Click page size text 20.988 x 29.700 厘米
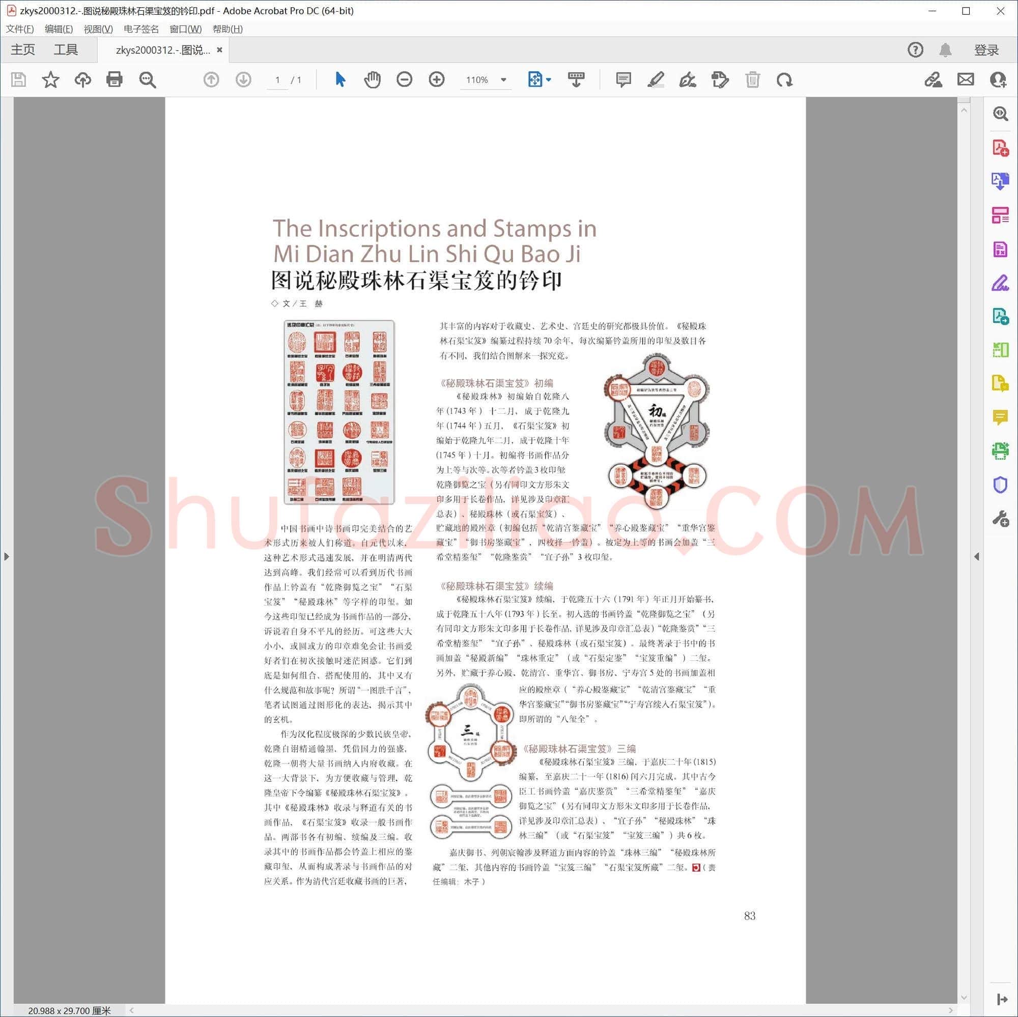Image resolution: width=1018 pixels, height=1017 pixels. [x=70, y=1011]
